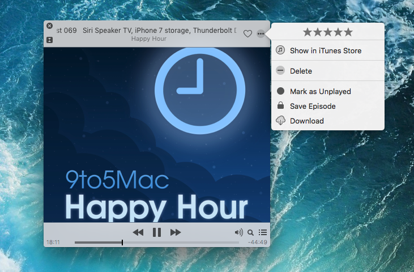
Task: Skip forward with the fast-forward button
Action: [x=176, y=232]
